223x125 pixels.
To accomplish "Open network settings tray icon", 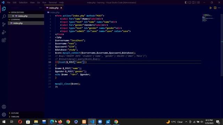I will click(x=194, y=122).
